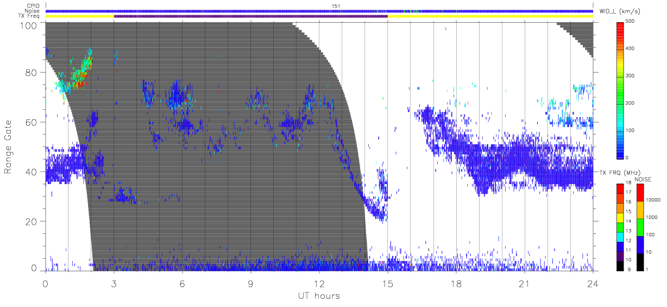
Task: Click the purple segment of TX Freq strip
Action: (250, 16)
